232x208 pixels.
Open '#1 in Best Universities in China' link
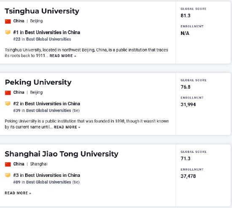[46, 32]
